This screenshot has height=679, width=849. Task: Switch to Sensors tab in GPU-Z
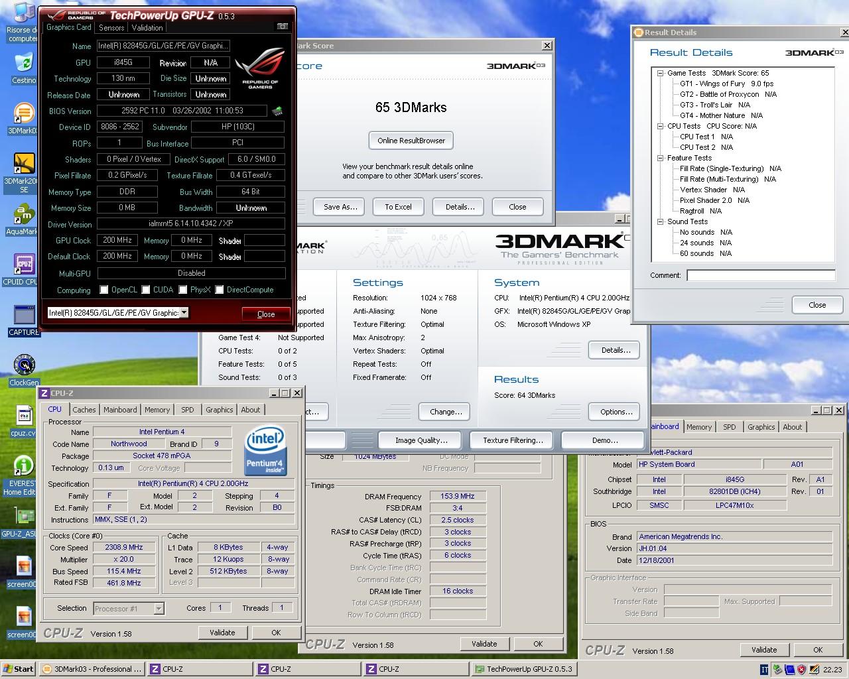click(x=111, y=28)
